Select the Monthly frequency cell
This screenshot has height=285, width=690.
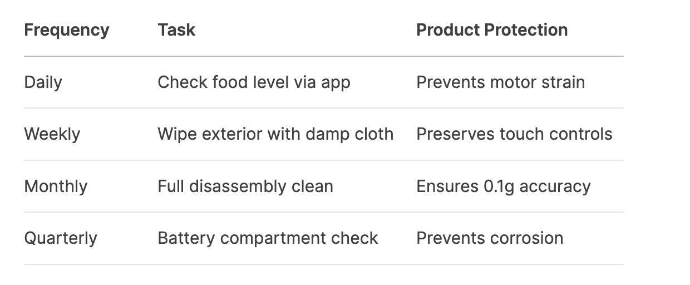tap(56, 186)
